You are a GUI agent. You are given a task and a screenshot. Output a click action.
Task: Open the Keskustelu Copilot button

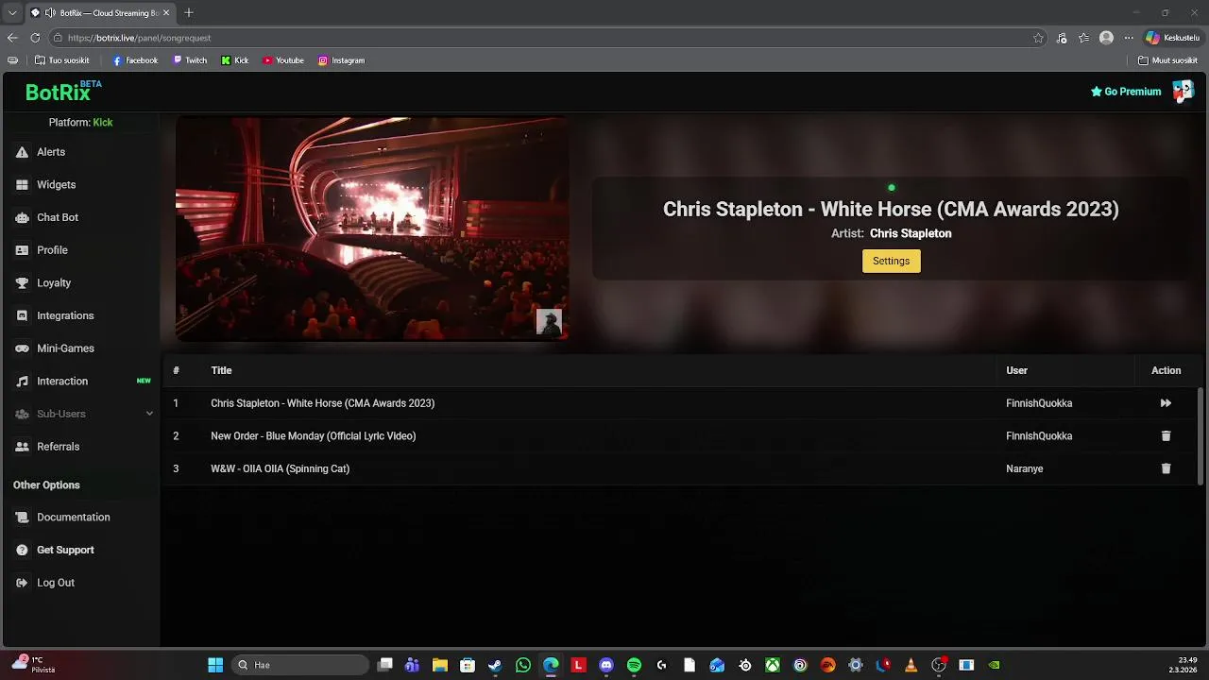tap(1172, 38)
